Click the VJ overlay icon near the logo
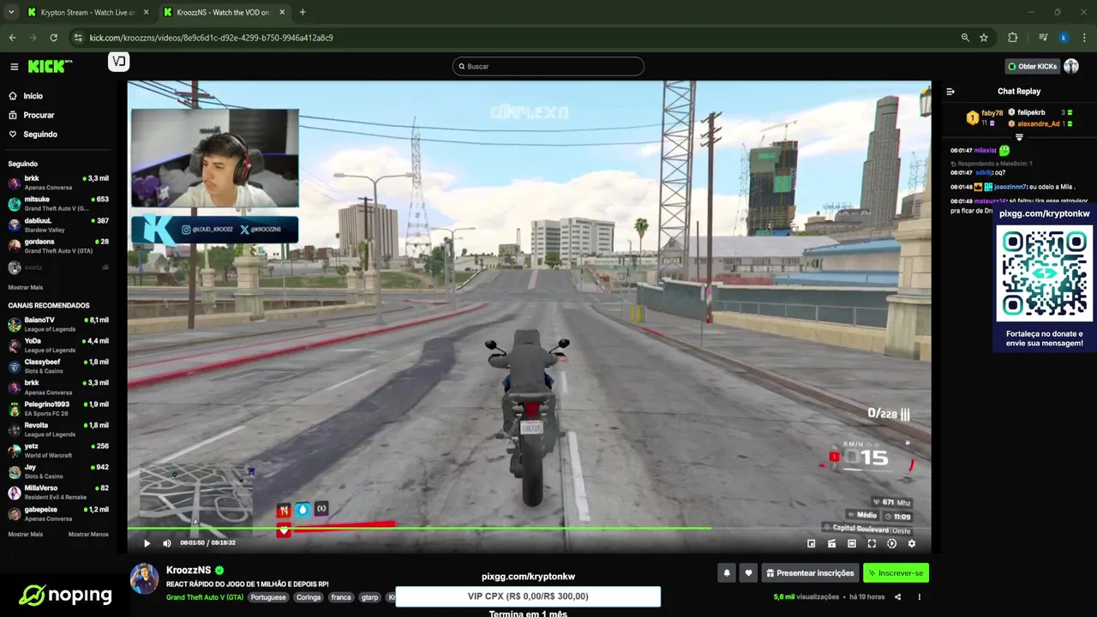Image resolution: width=1097 pixels, height=617 pixels. [118, 62]
